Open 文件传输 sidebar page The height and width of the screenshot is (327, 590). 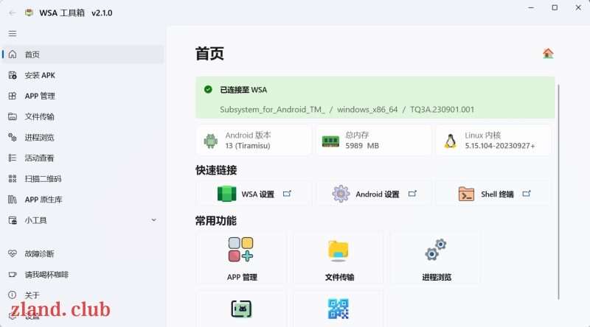coord(83,116)
